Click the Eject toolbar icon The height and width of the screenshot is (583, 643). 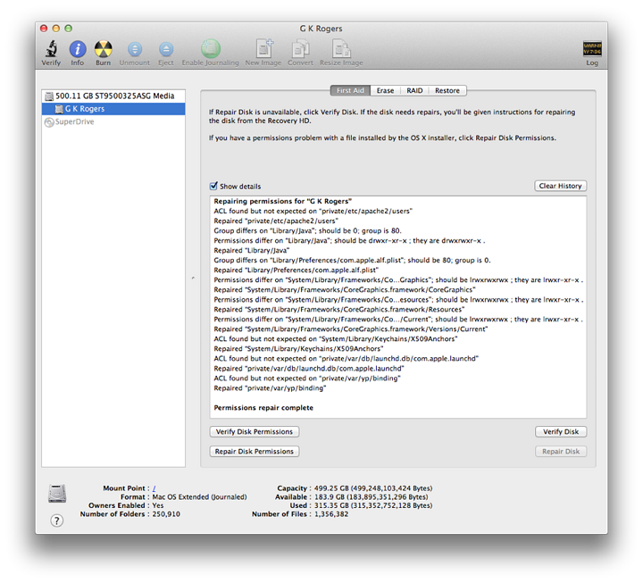click(x=166, y=49)
